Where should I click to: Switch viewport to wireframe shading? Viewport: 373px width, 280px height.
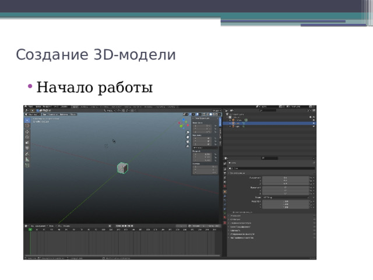tap(207, 114)
